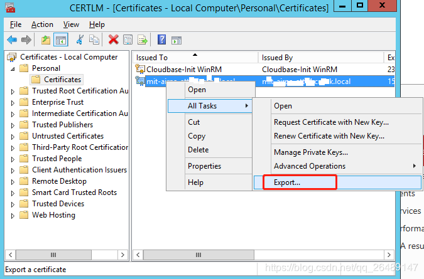Select the Trusted Publishers tree item

62,125
